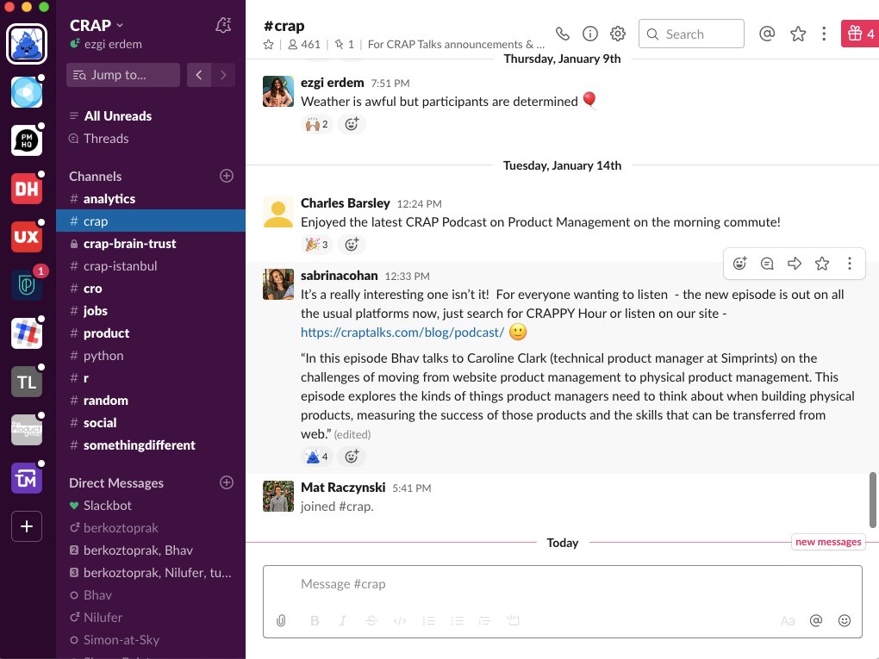Show mentions and reactions @ icon
879x659 pixels.
767,34
